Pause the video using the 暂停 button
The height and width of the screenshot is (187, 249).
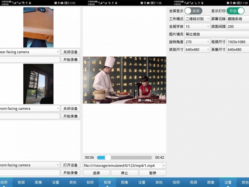pyautogui.click(x=152, y=173)
